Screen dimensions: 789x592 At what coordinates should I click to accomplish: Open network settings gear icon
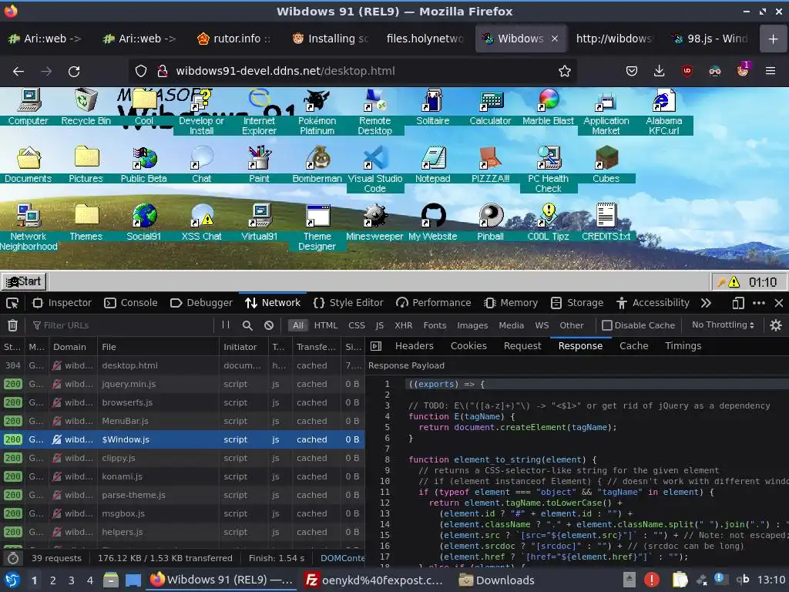pyautogui.click(x=776, y=325)
